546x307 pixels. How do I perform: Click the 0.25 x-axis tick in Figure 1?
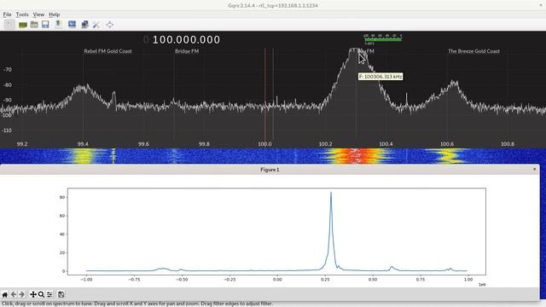click(325, 279)
